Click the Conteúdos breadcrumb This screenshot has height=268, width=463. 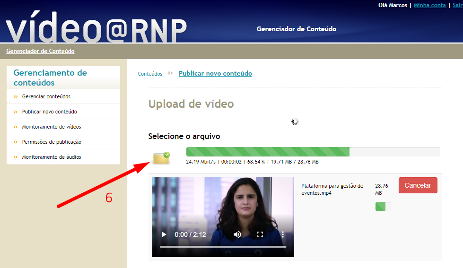click(x=150, y=74)
